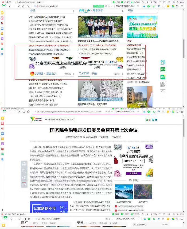Expand the 财经 section plus button
Viewport: 187px width, 229px height.
(x=73, y=11)
